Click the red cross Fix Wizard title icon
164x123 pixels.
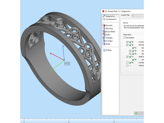point(103,11)
